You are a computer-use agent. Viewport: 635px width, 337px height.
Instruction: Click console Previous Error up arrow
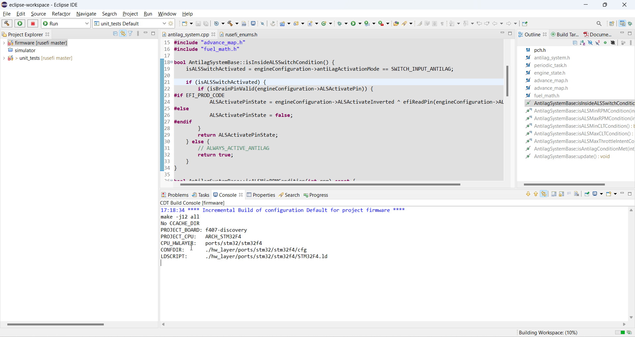click(536, 194)
